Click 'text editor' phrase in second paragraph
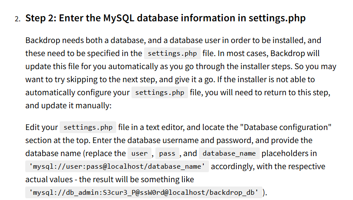Image resolution: width=353 pixels, height=200 pixels. pyautogui.click(x=165, y=127)
